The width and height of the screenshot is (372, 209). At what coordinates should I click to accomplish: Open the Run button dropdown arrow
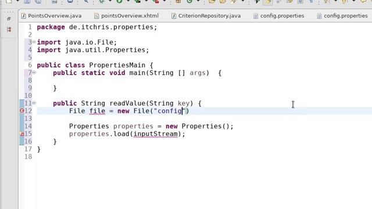128,1
